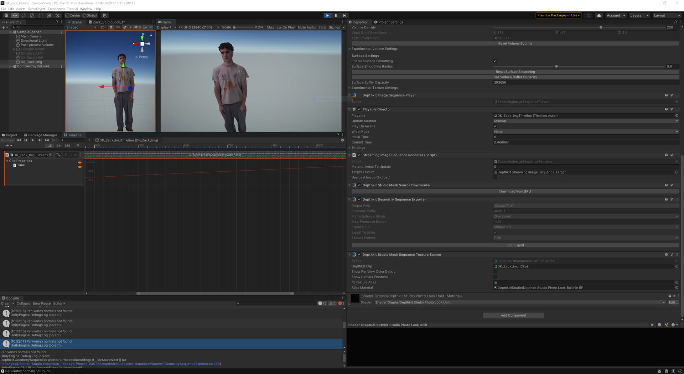Open the Shaded draw mode dropdown
This screenshot has height=374, width=684.
(x=81, y=27)
